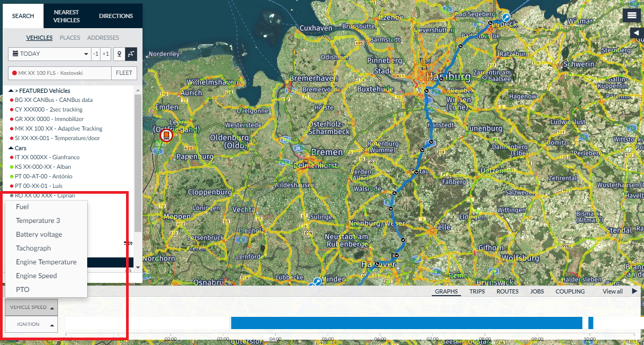Switch to the TRIPS tab

(x=477, y=291)
